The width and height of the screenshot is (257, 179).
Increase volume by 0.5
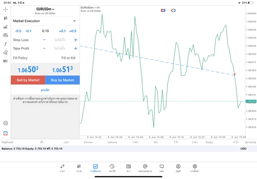(x=73, y=31)
